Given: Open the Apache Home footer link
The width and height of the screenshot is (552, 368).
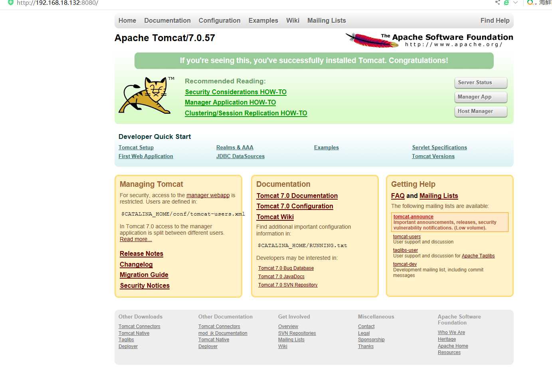Looking at the screenshot, I should (x=453, y=346).
